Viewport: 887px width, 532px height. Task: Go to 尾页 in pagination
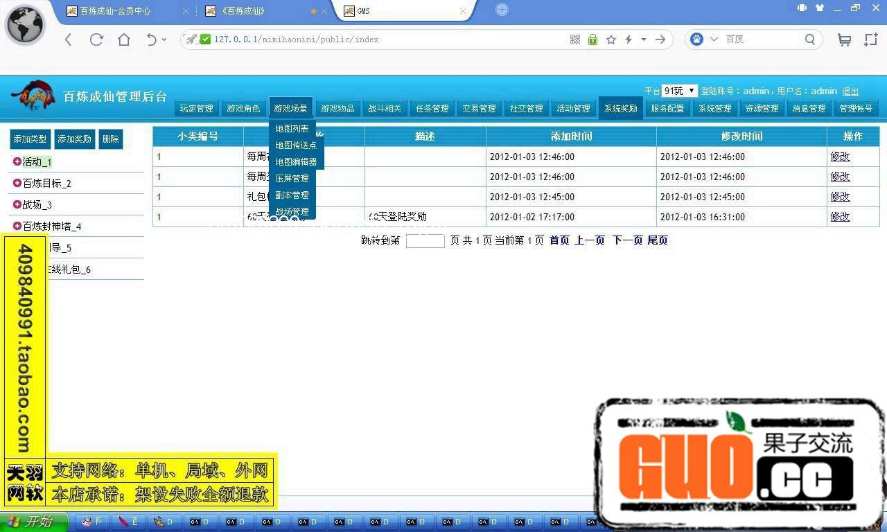[x=658, y=240]
